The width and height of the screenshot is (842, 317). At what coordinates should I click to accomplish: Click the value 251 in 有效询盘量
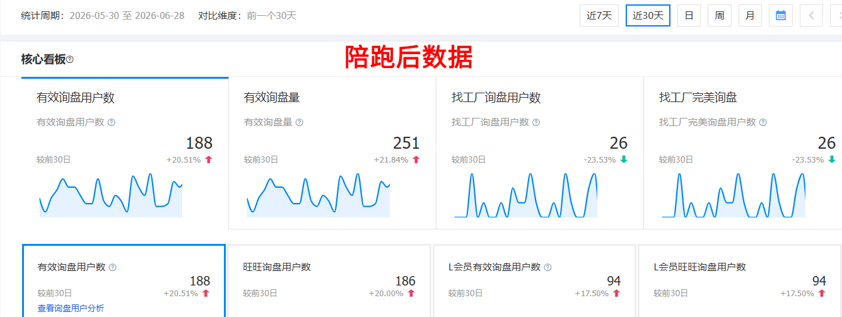tap(406, 143)
